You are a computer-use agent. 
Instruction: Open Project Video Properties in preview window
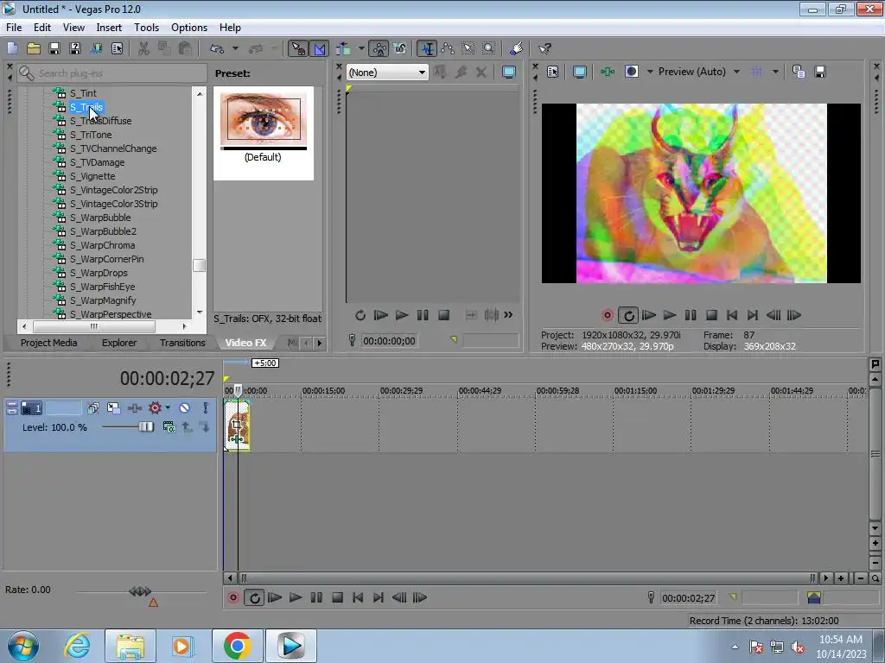[x=552, y=72]
